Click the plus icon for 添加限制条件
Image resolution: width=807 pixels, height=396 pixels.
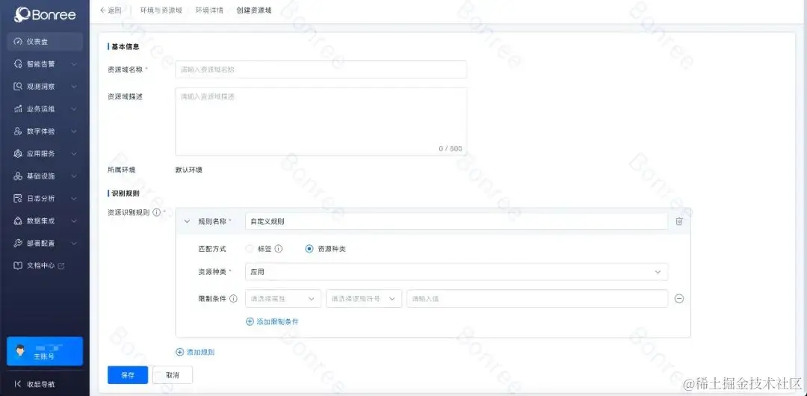250,321
